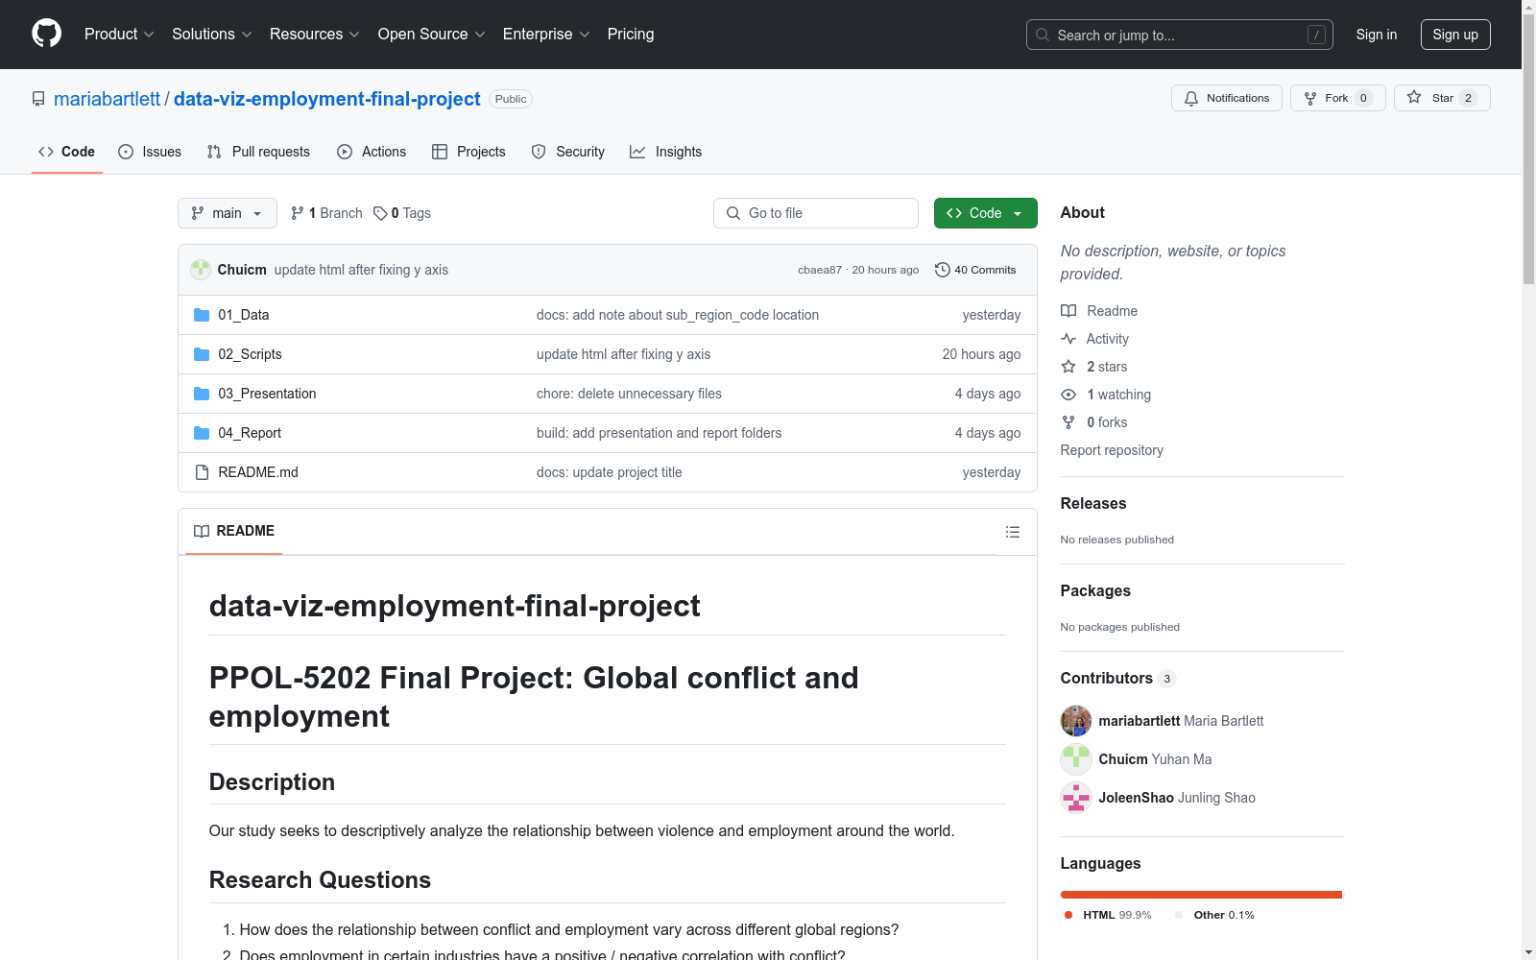
Task: Click the HTML language bar segment
Action: pyautogui.click(x=1201, y=895)
